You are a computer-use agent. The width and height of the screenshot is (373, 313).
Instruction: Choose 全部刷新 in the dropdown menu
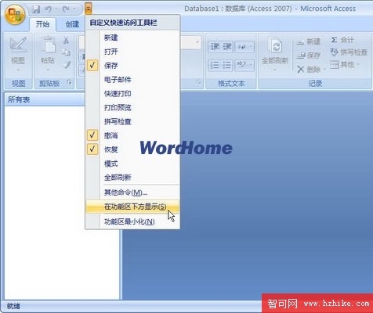(x=132, y=178)
